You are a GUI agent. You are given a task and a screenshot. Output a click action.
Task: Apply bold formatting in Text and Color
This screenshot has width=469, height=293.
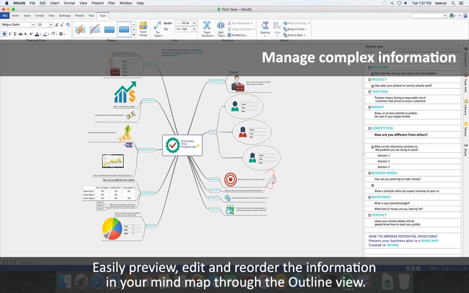(x=5, y=34)
